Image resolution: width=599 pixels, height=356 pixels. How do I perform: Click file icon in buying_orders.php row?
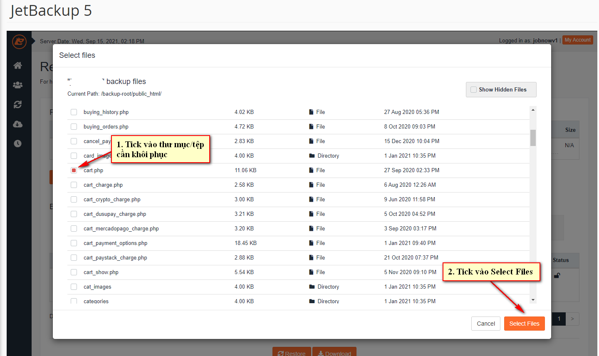point(311,126)
